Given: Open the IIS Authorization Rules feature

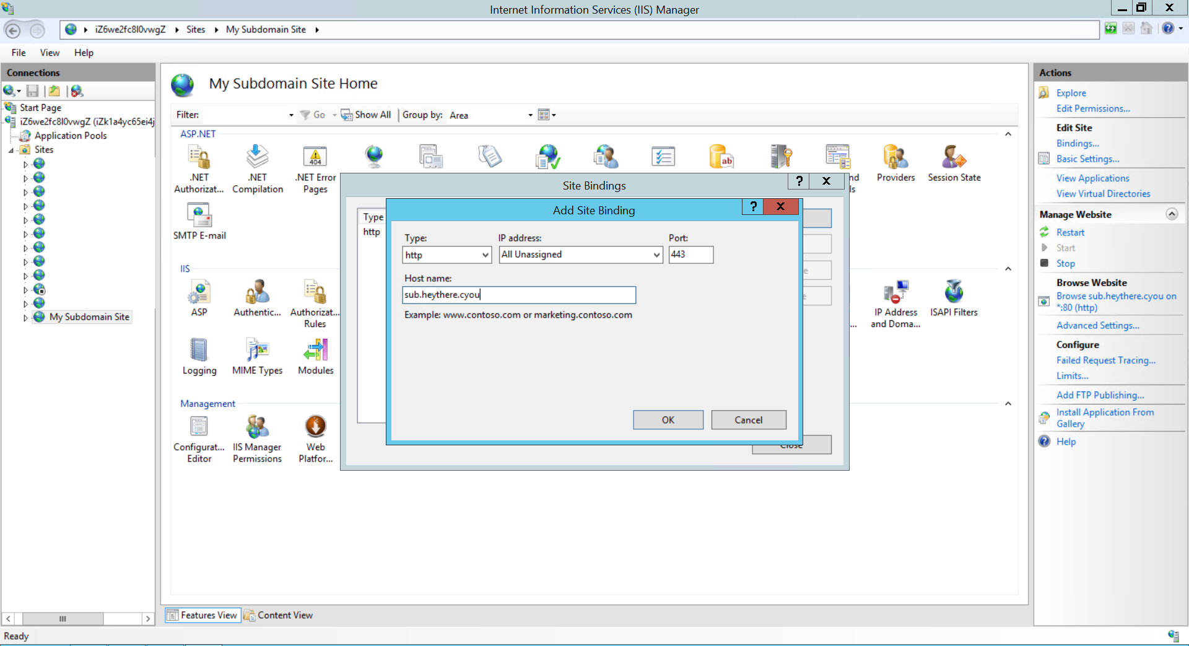Looking at the screenshot, I should tap(315, 304).
